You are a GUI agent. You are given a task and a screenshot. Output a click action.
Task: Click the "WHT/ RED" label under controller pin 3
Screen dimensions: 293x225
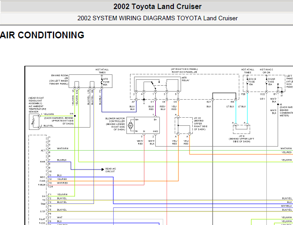point(140,142)
